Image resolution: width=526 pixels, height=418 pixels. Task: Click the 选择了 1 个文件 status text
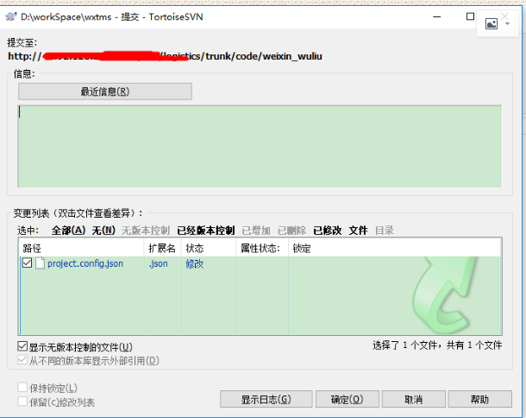click(437, 345)
